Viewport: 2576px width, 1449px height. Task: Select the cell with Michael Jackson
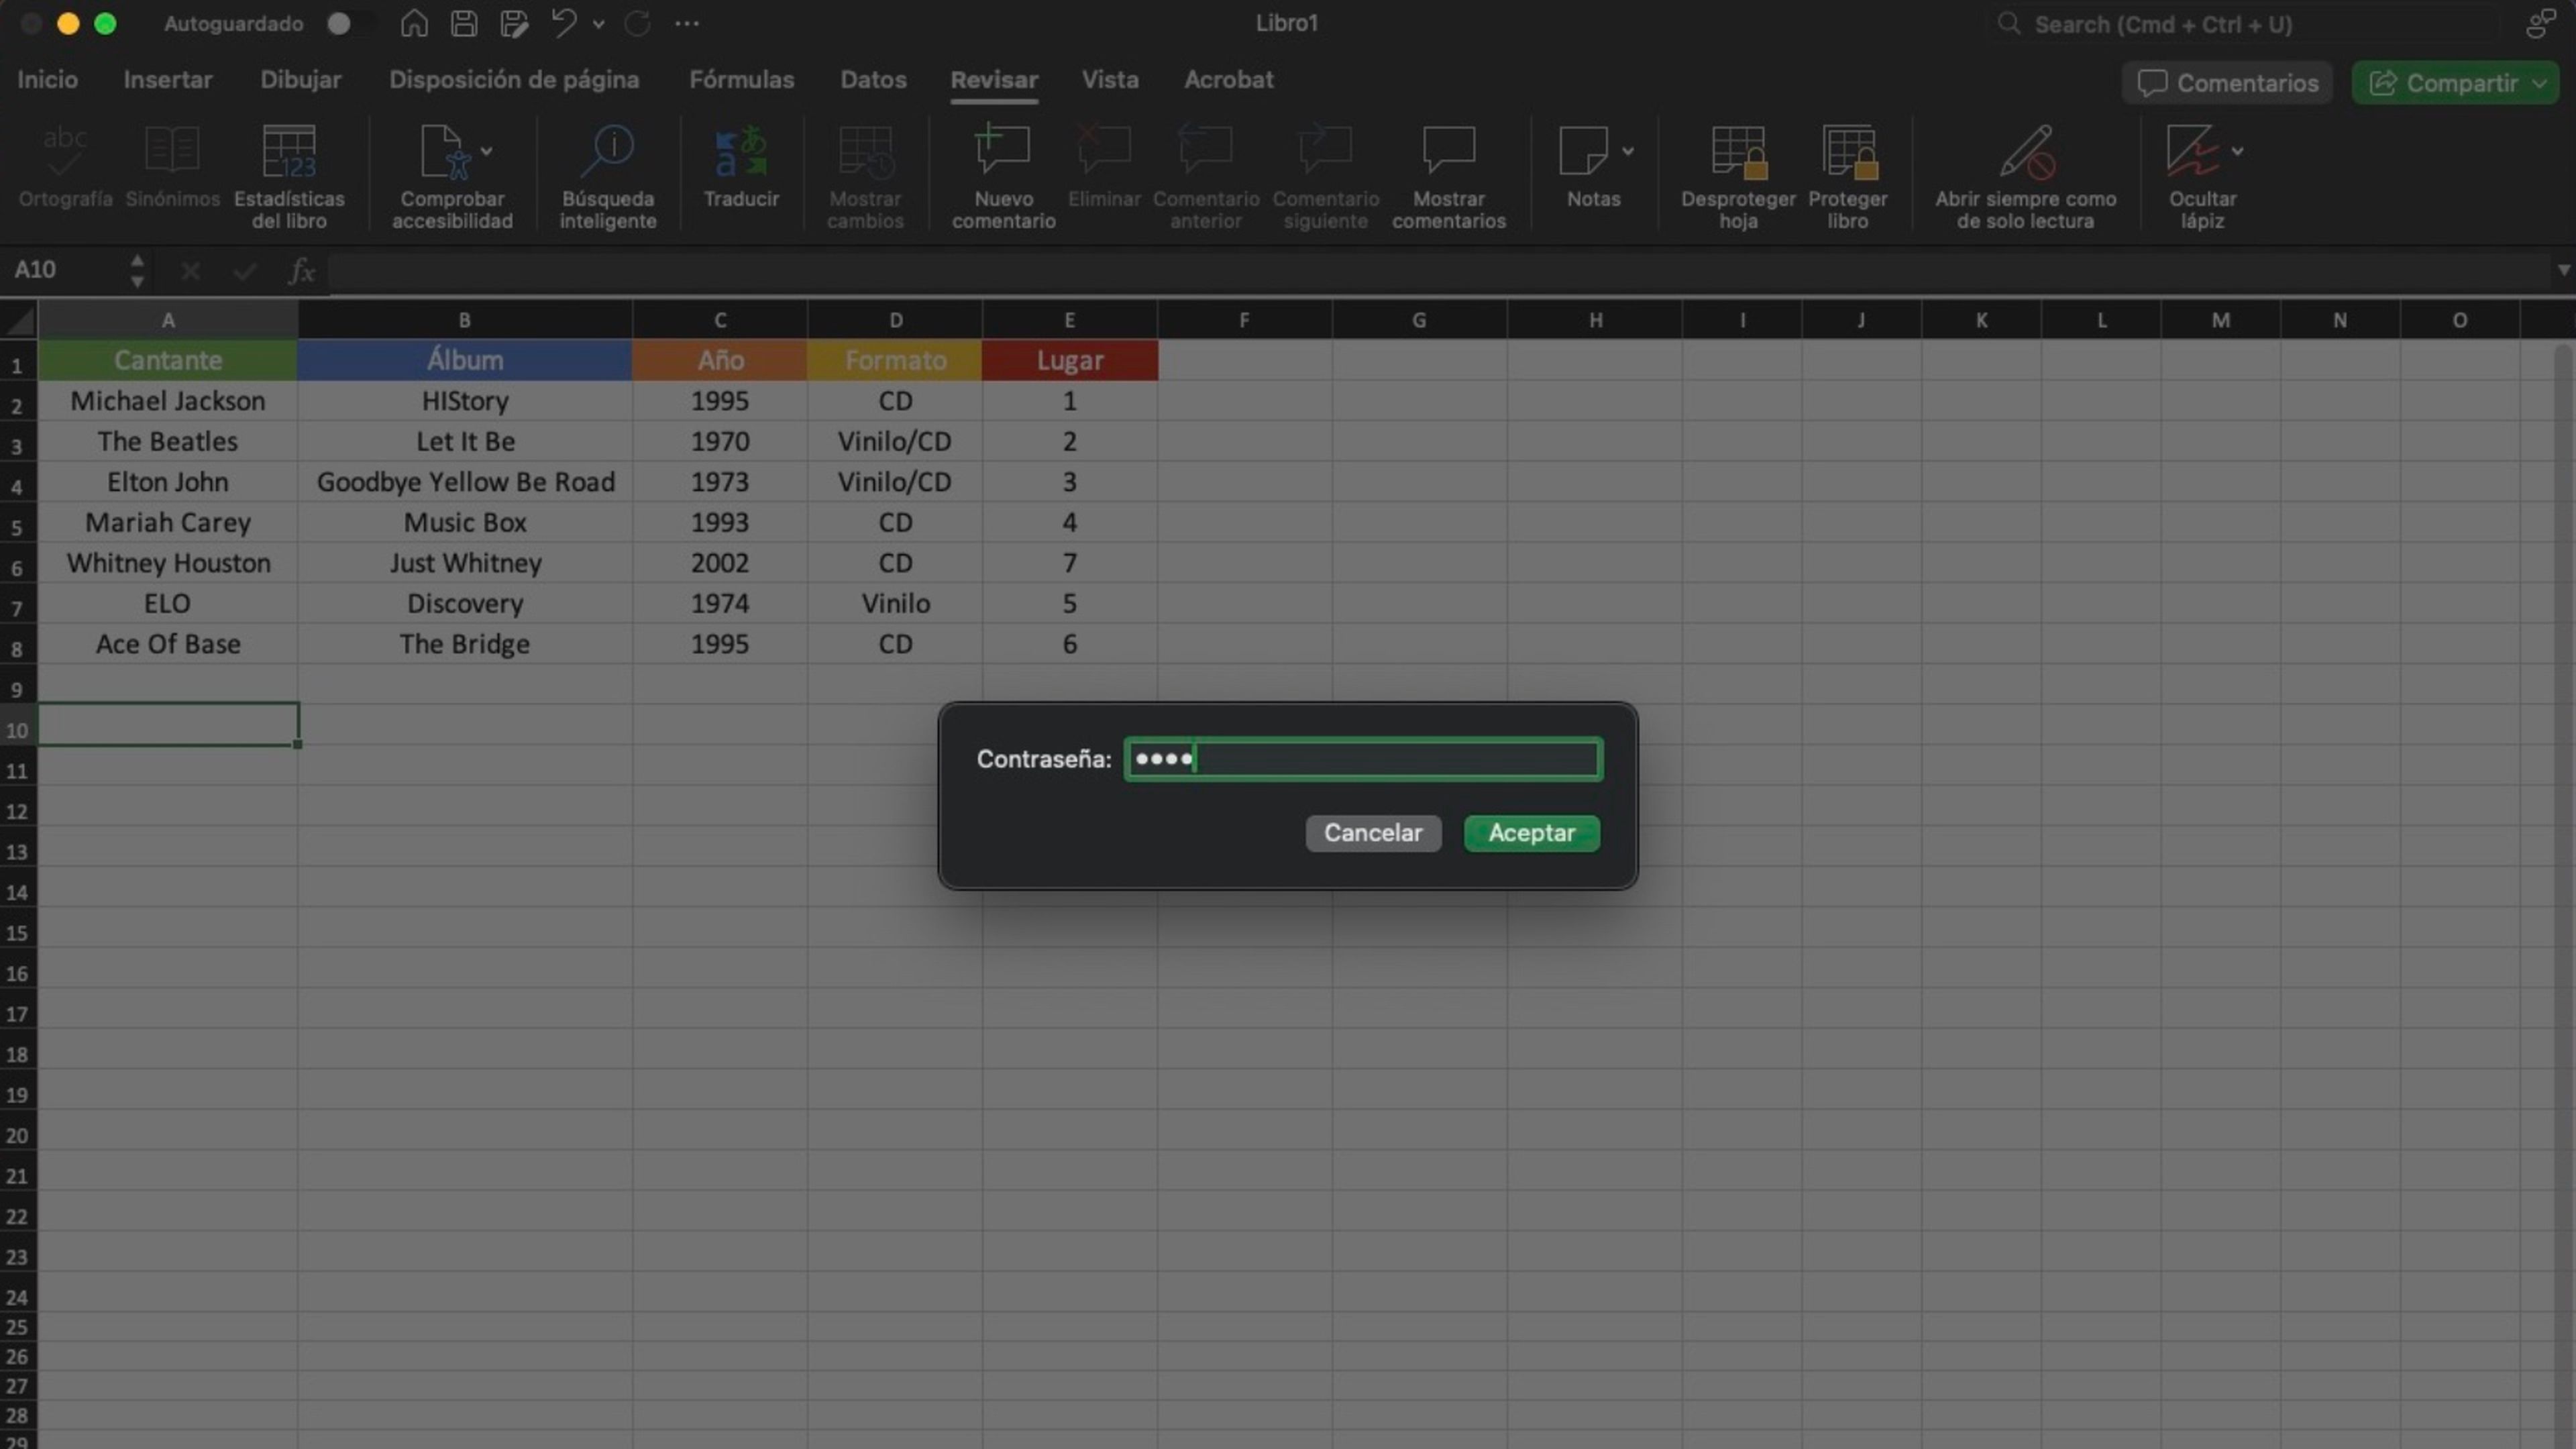pos(168,401)
